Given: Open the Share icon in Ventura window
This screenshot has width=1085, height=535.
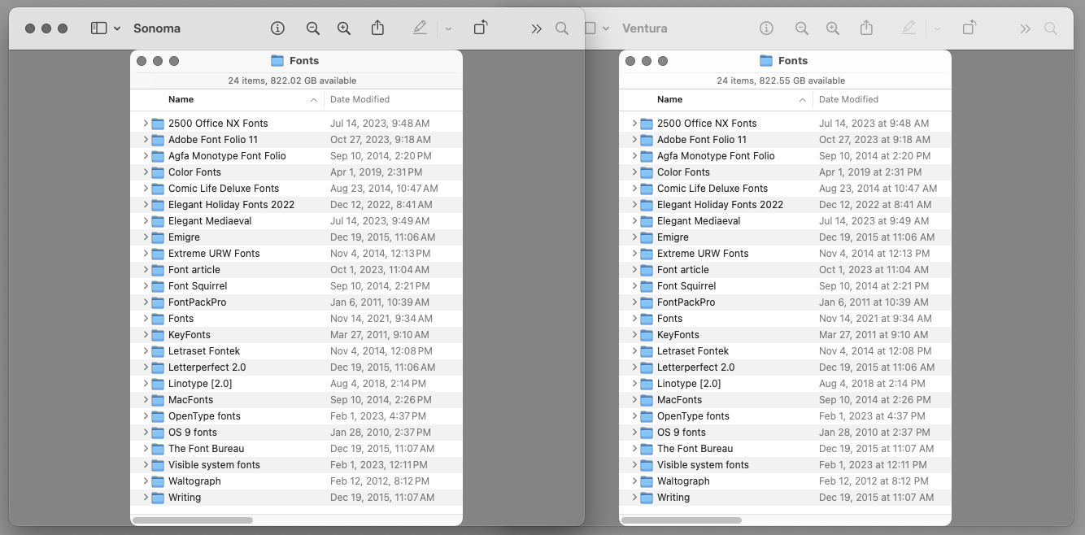Looking at the screenshot, I should point(866,28).
